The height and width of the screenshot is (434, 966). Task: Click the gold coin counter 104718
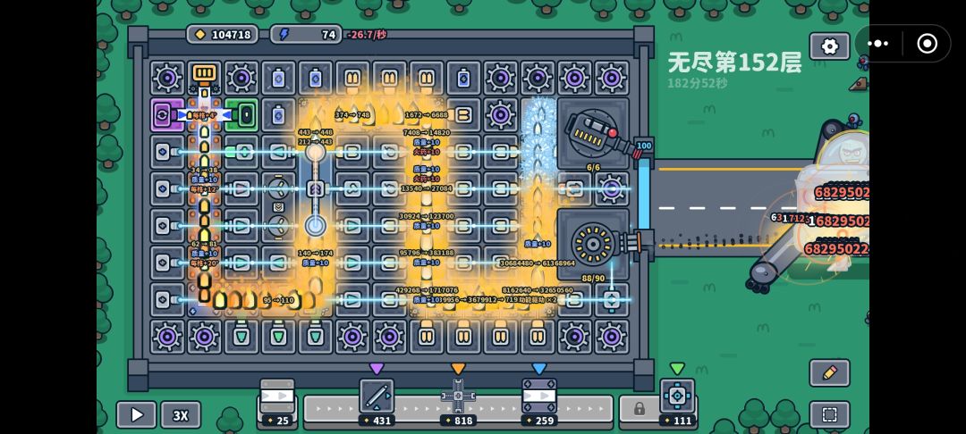pyautogui.click(x=223, y=35)
